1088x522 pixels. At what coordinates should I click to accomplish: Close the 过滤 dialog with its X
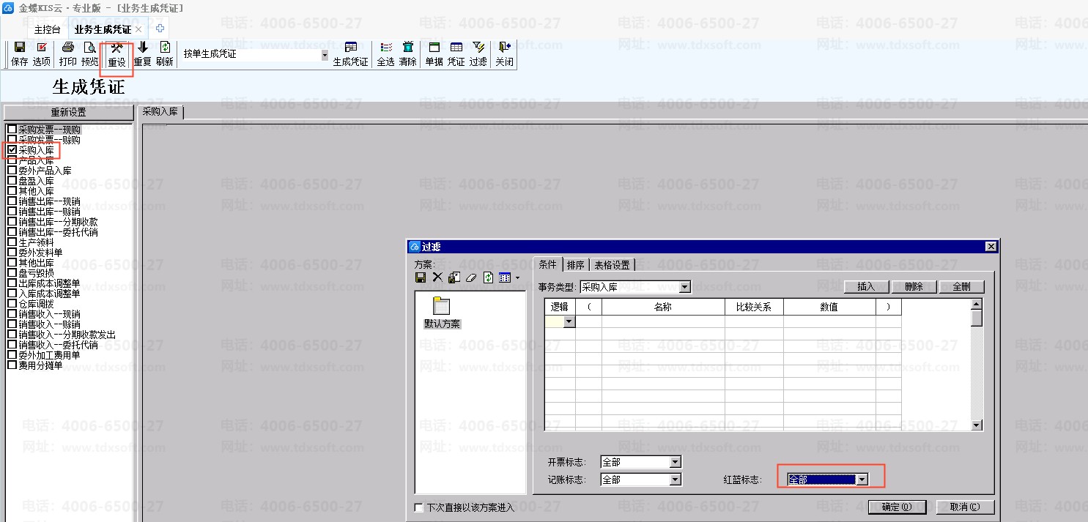(x=991, y=247)
